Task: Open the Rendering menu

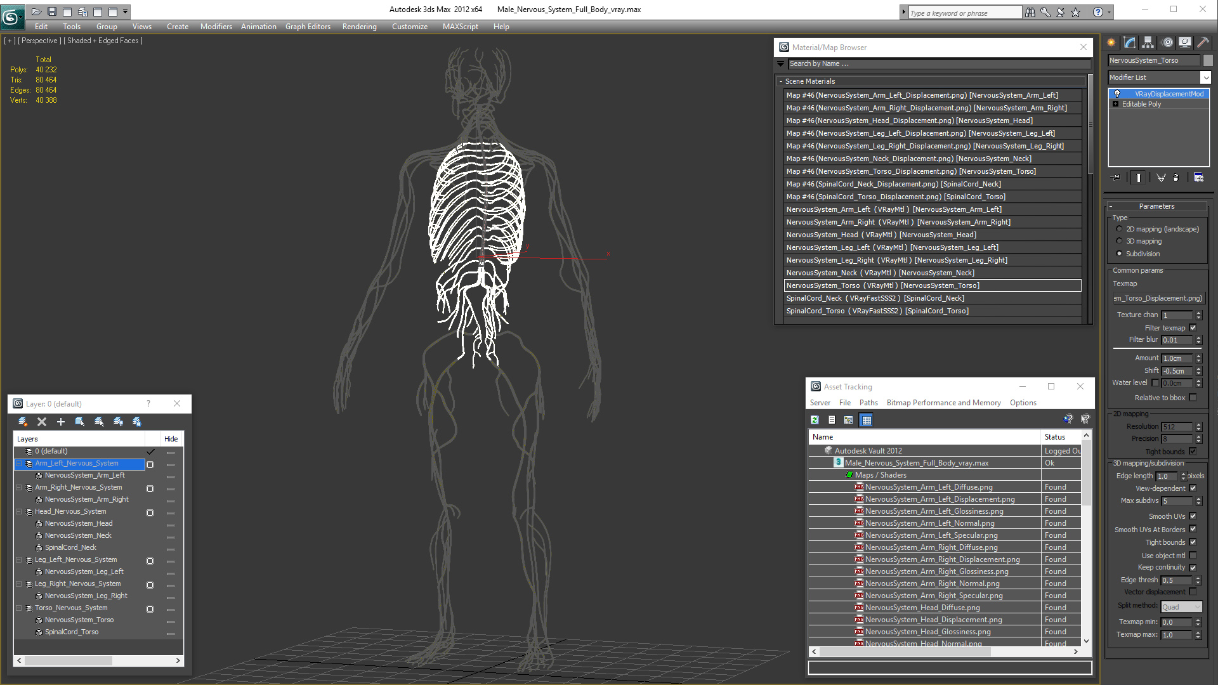Action: pyautogui.click(x=360, y=27)
